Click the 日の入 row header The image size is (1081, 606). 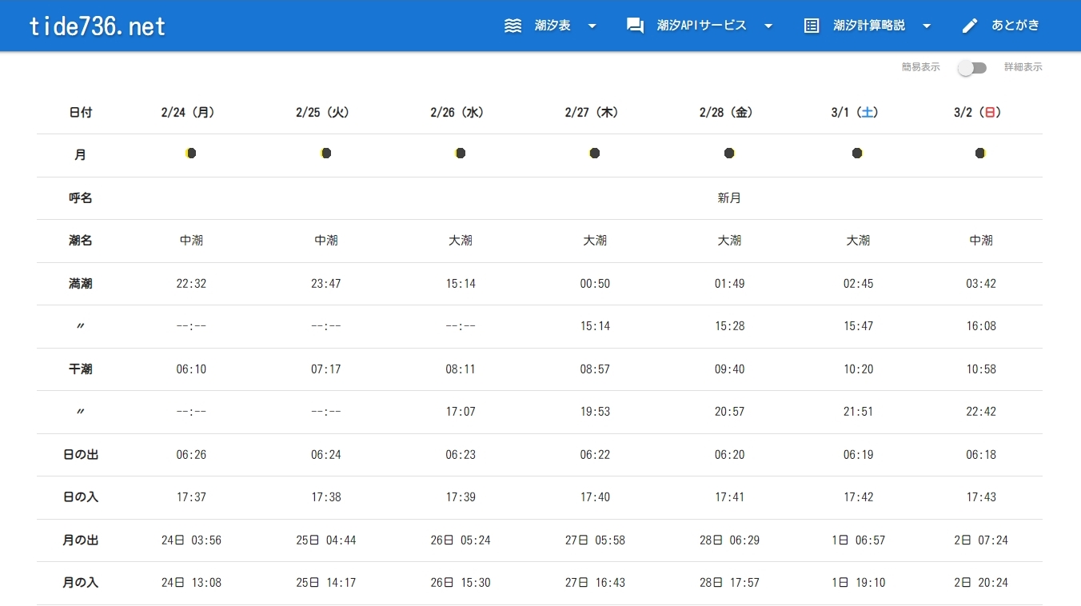pos(80,497)
